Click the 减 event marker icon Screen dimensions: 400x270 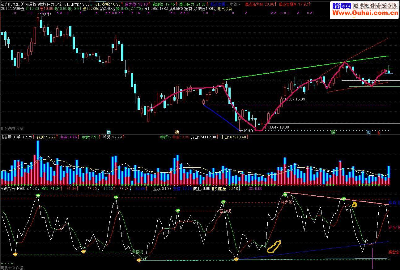333,132
